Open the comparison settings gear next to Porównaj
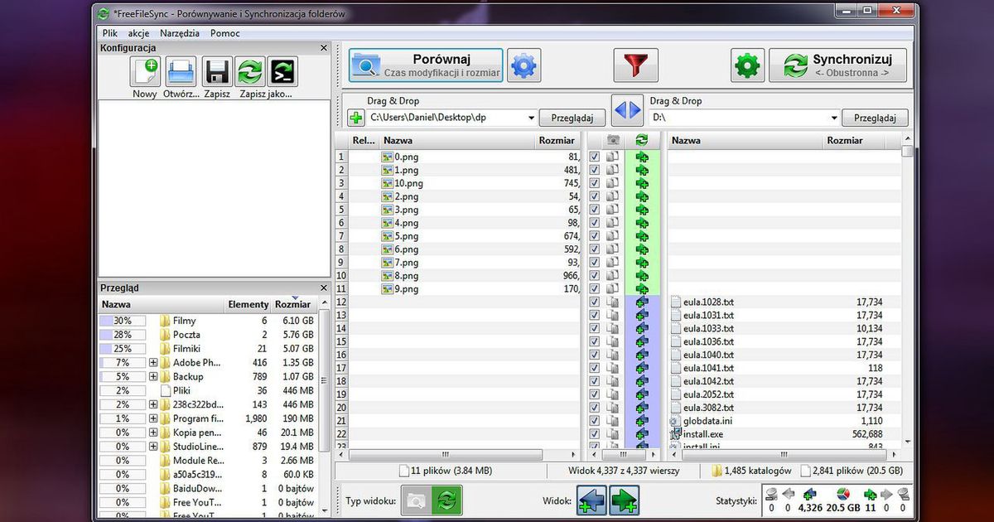This screenshot has width=994, height=522. tap(524, 65)
